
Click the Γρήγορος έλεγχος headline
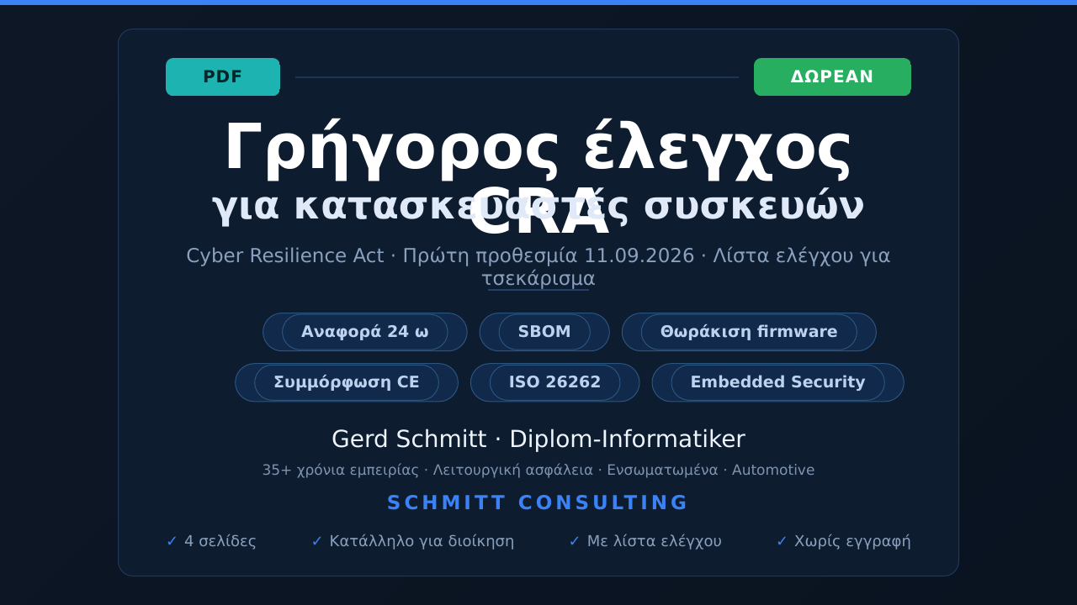(538, 150)
